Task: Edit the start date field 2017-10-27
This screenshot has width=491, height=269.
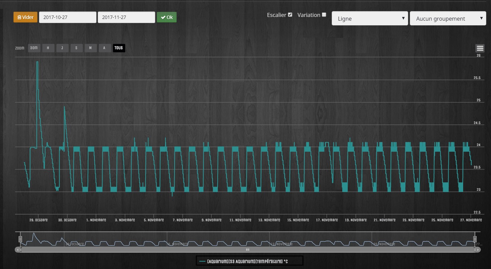Action: [68, 17]
